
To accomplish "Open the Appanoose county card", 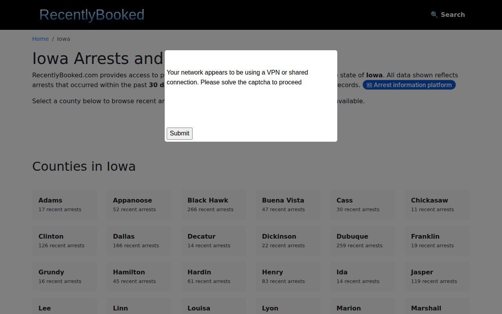I will pyautogui.click(x=139, y=204).
